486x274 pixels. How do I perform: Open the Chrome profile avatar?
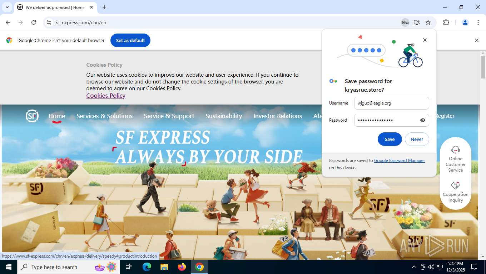point(465,22)
